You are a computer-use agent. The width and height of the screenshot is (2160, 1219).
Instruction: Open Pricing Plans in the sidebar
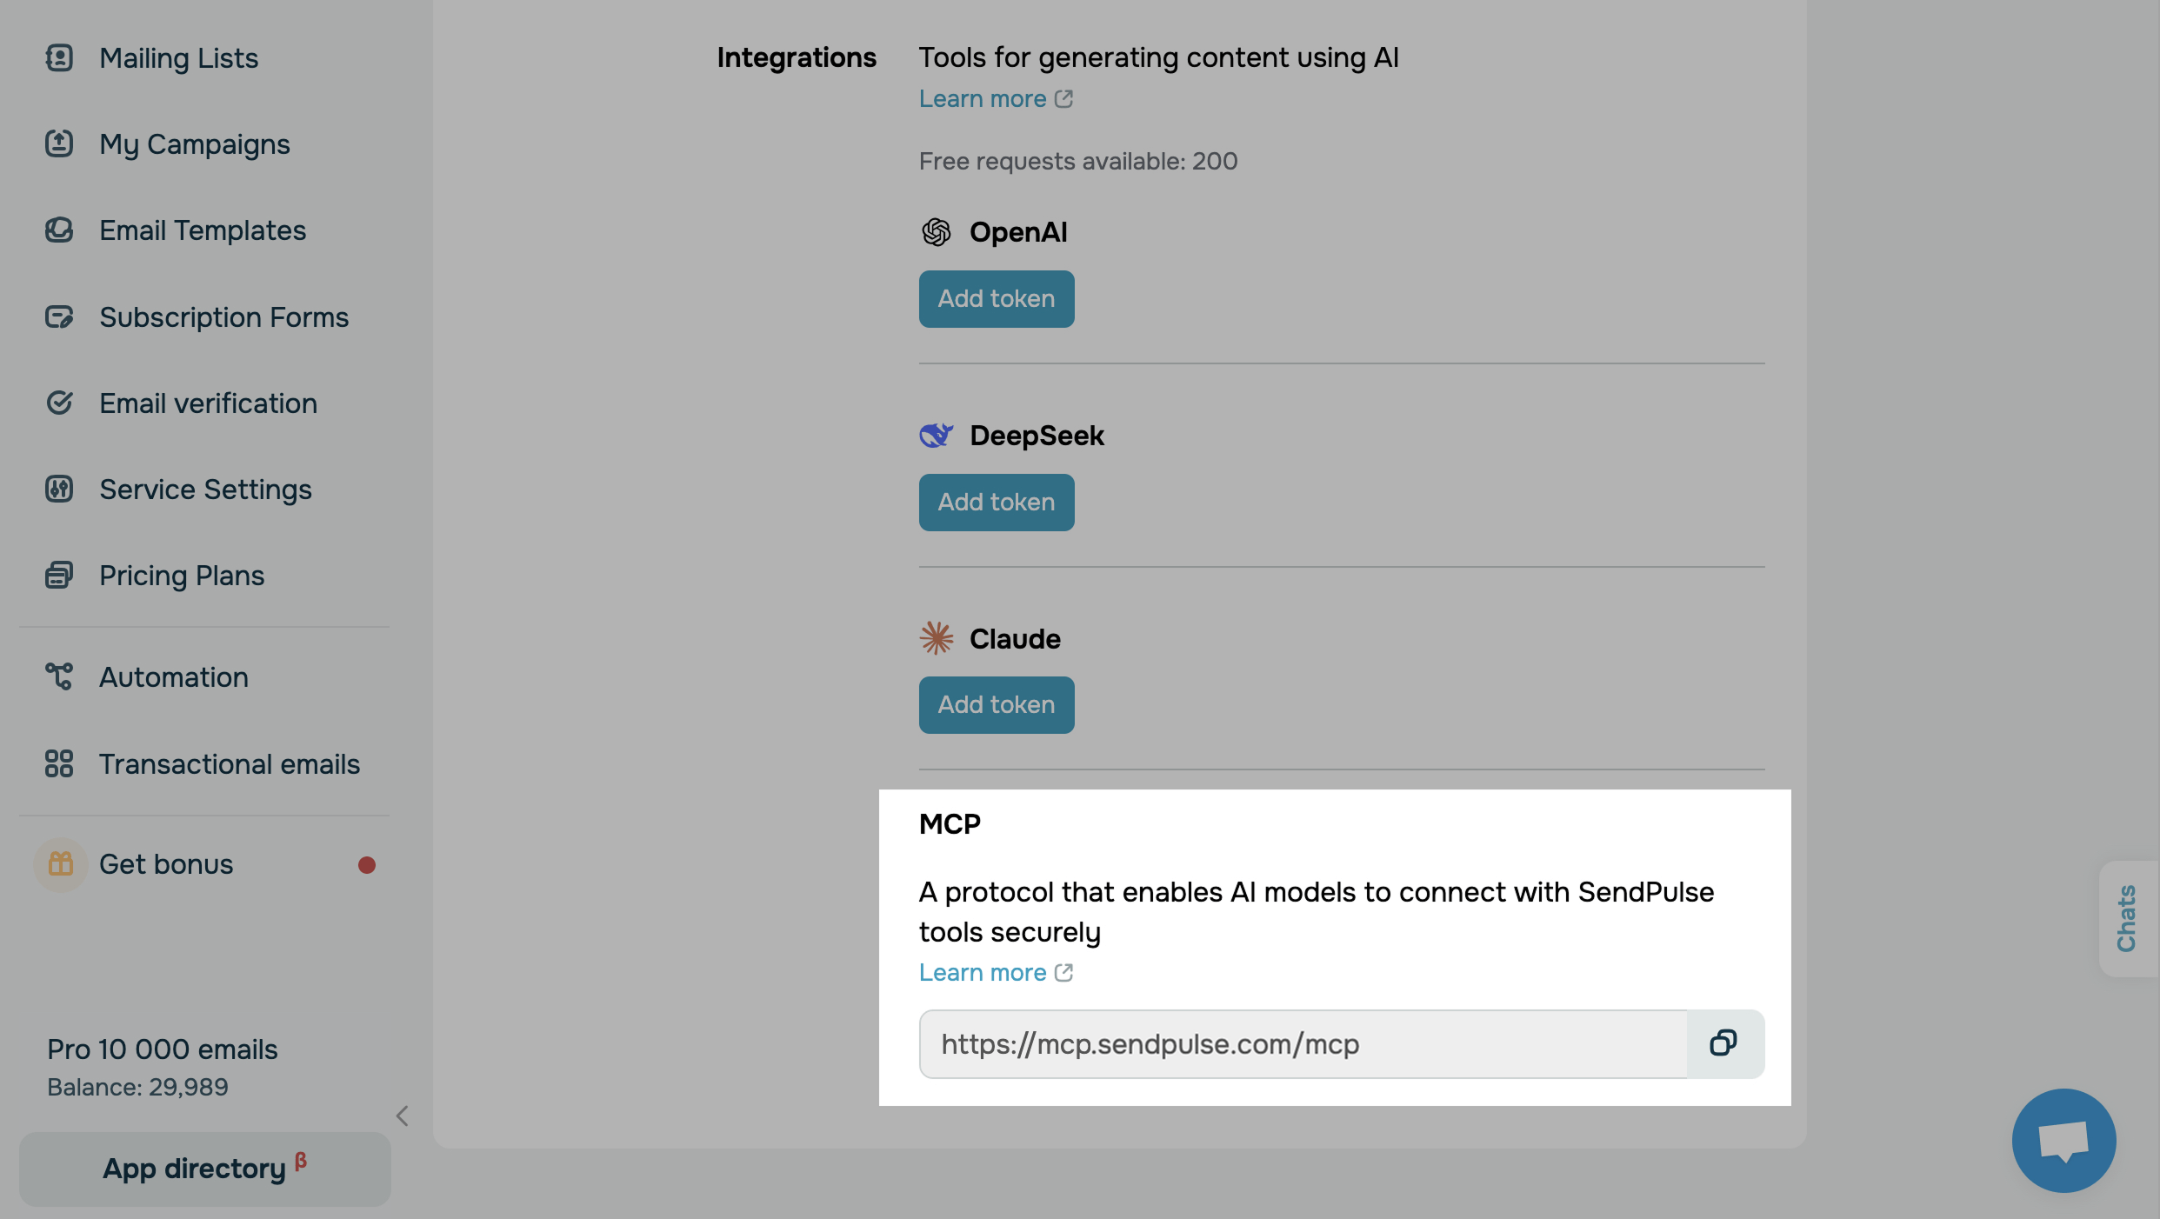pyautogui.click(x=181, y=576)
